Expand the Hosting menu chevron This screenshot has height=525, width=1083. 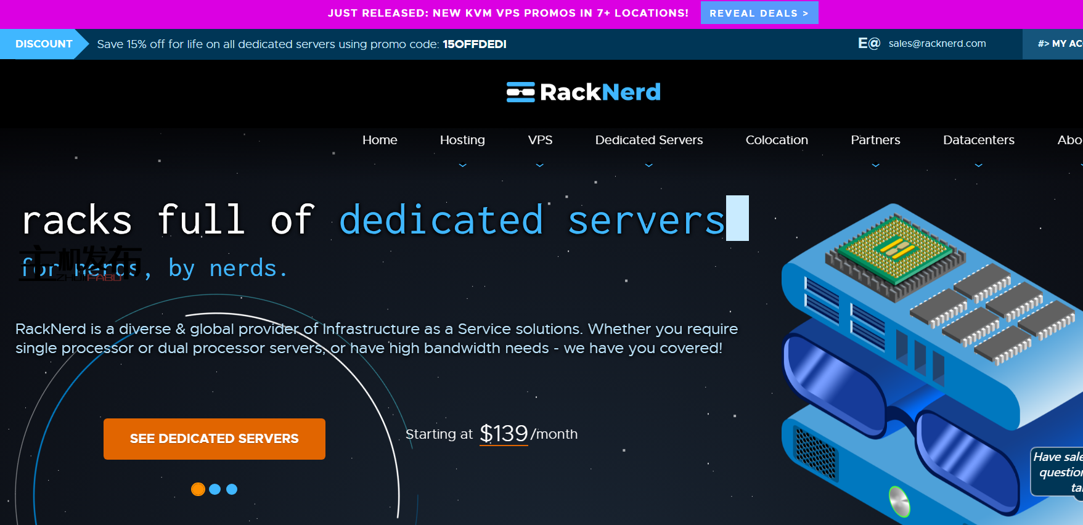[462, 165]
